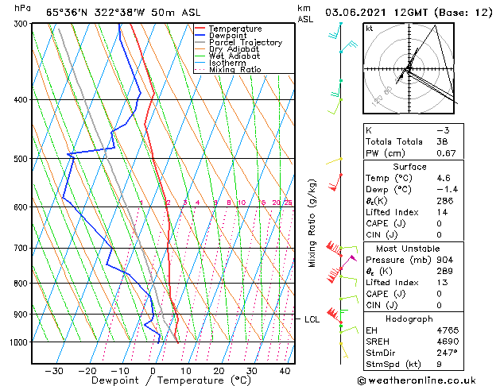
Task: Click the Most Unstable Lifted Index value 13
Action: (x=442, y=282)
